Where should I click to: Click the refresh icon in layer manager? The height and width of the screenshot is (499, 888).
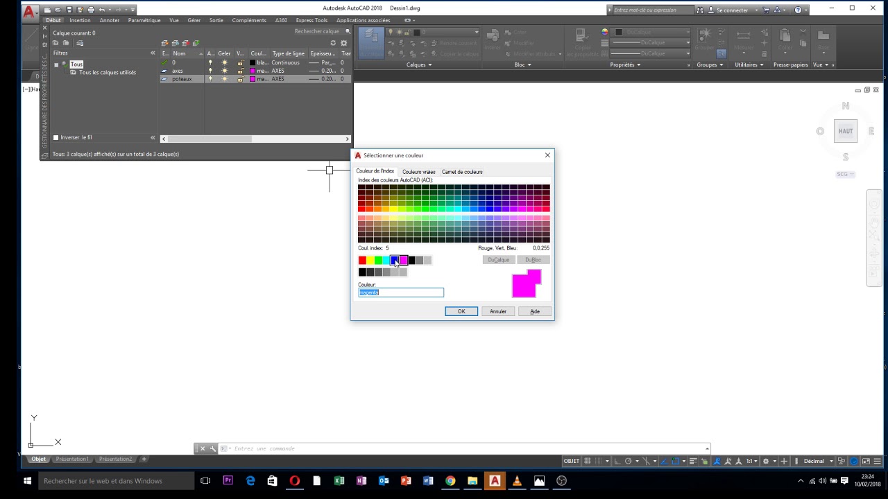(x=333, y=43)
